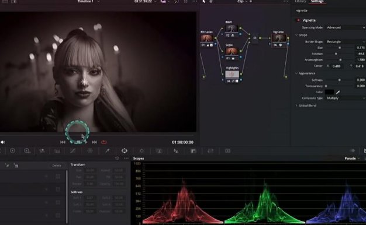This screenshot has width=366, height=225.
Task: Open the Border Shape dropdown
Action: (x=346, y=41)
